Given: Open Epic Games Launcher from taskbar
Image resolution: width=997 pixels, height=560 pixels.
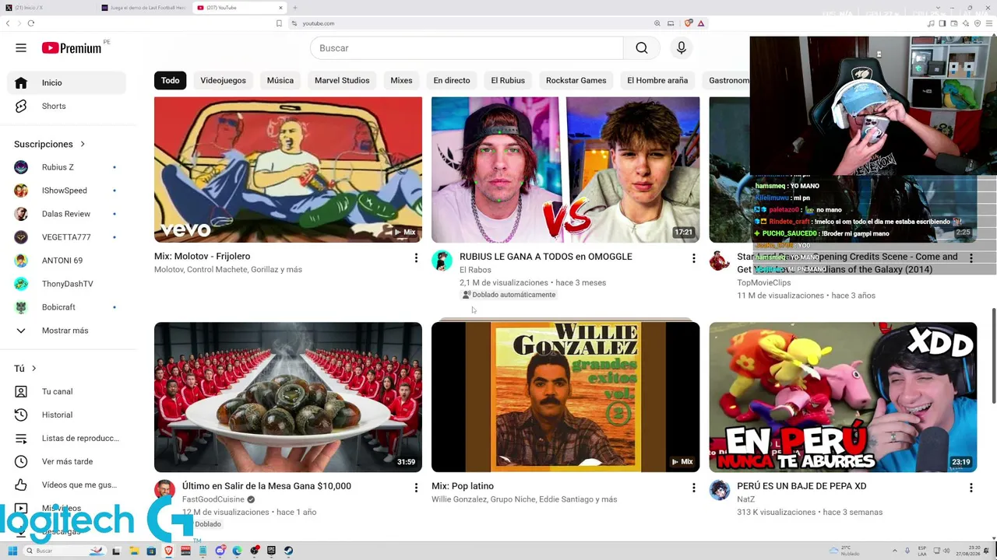Looking at the screenshot, I should click(271, 551).
